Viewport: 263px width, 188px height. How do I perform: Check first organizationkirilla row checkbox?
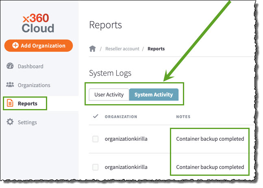point(96,139)
